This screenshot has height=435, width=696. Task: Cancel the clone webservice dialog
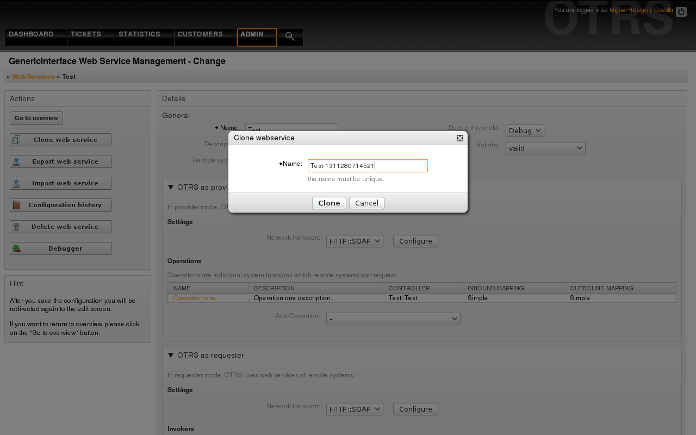(366, 203)
